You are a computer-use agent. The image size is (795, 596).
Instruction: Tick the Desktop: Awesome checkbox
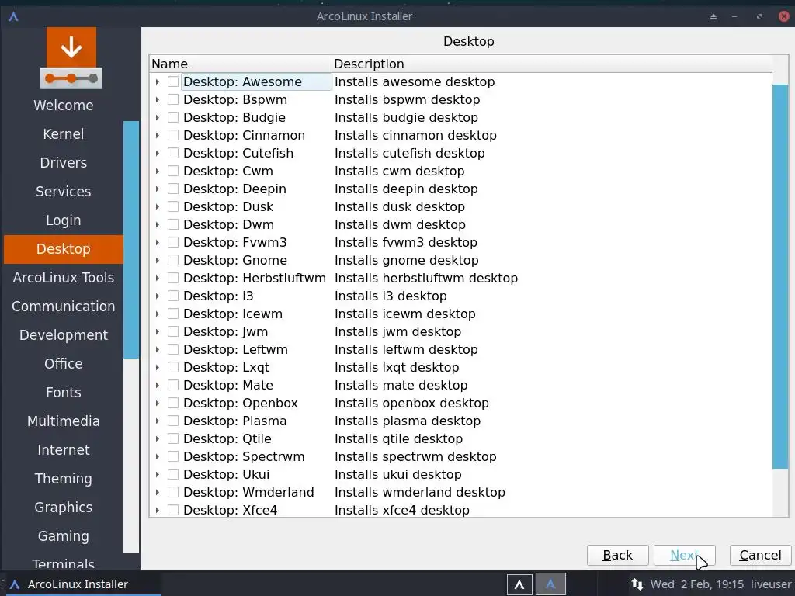173,81
